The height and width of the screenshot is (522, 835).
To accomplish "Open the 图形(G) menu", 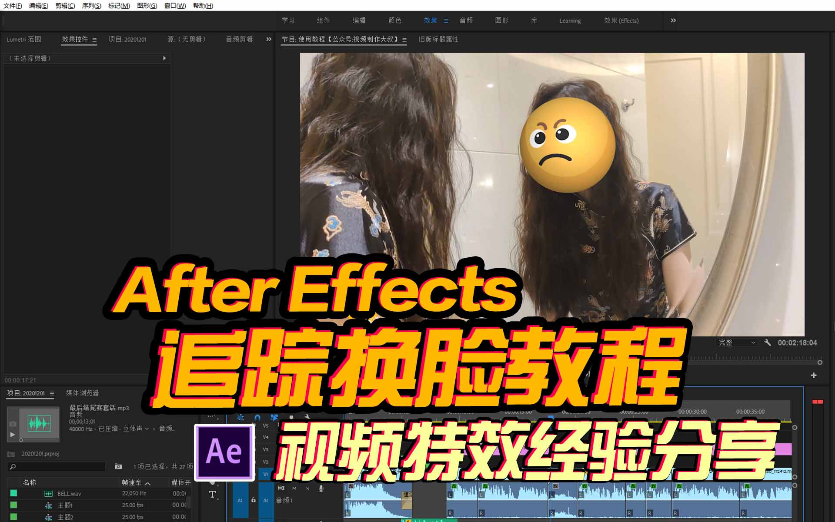I will click(x=147, y=6).
